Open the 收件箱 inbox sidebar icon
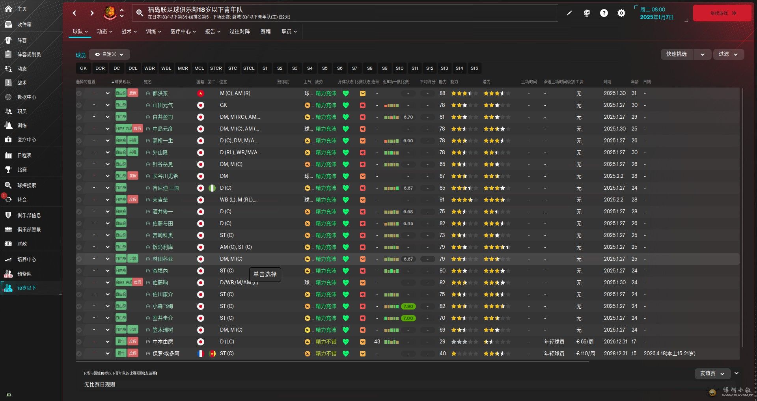This screenshot has width=757, height=401. pos(8,24)
